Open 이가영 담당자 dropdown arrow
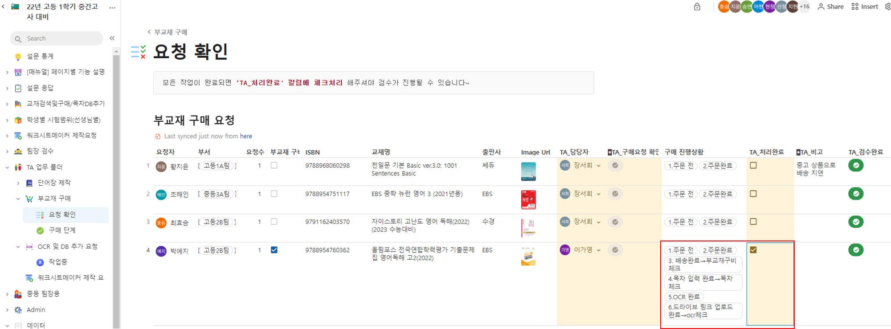The image size is (891, 329). [x=598, y=250]
